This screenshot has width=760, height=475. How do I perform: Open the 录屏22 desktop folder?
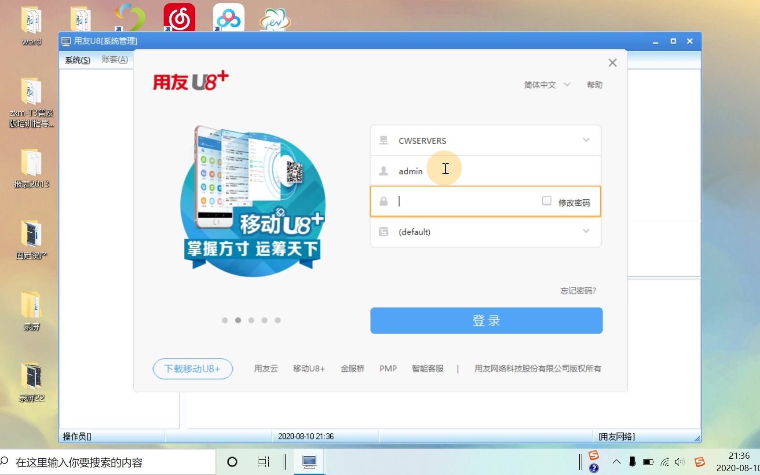click(31, 382)
